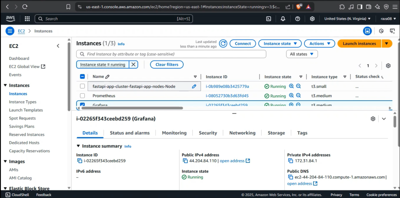Edit the fastapi-app-cluster instance name with the pencil icon
400x198 pixels.
[194, 86]
